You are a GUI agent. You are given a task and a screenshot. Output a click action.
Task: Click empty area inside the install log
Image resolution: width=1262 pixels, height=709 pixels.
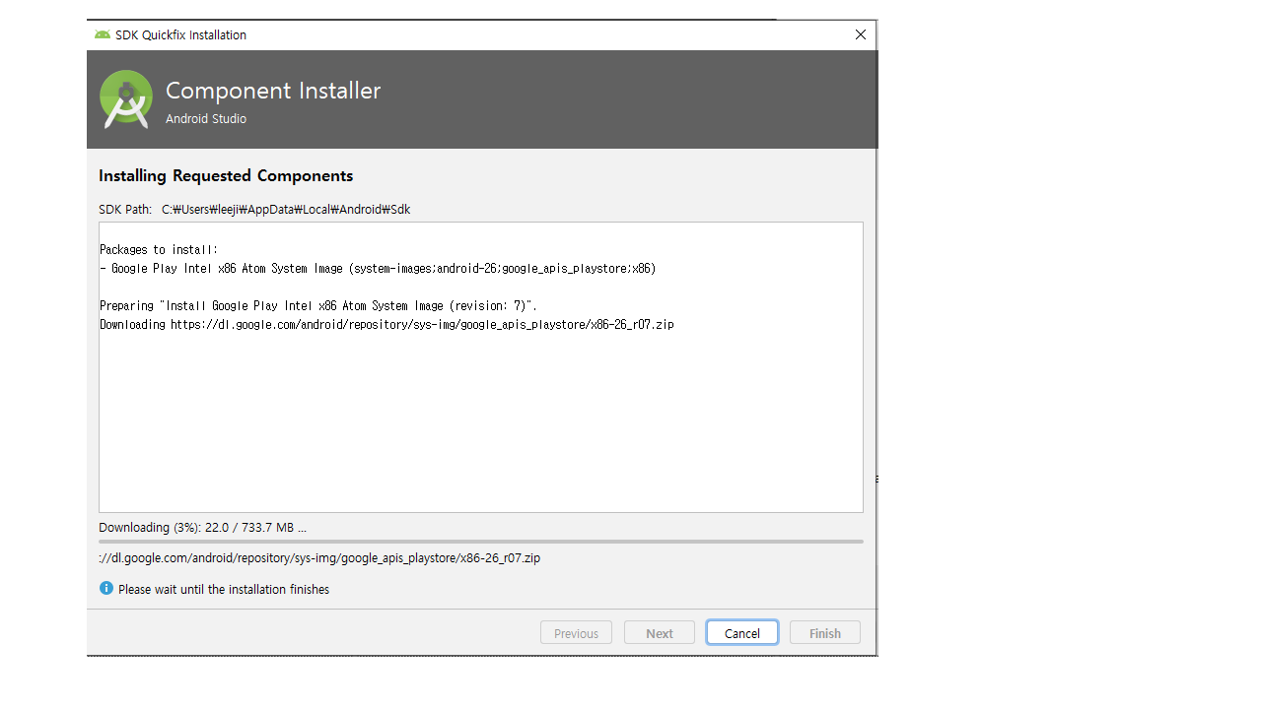coord(480,423)
